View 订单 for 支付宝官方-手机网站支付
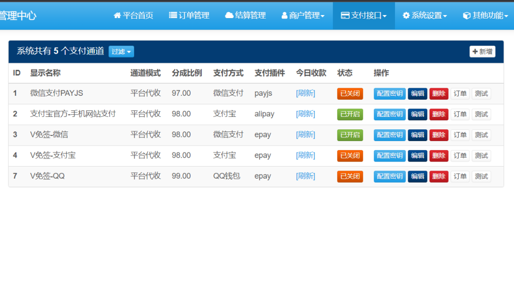514x289 pixels. click(460, 114)
